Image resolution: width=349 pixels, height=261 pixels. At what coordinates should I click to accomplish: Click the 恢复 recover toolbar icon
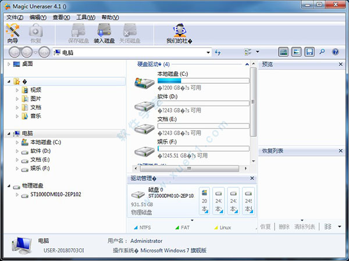(35, 34)
